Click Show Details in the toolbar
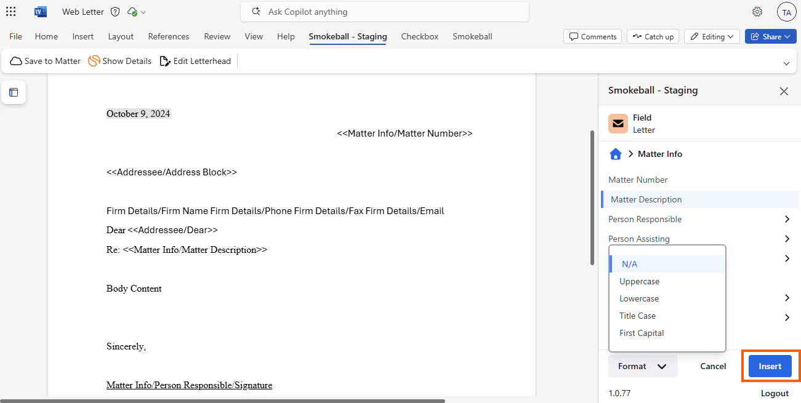This screenshot has height=403, width=801. pos(120,61)
